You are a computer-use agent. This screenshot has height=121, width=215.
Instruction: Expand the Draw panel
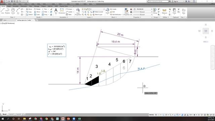pos(13,17)
